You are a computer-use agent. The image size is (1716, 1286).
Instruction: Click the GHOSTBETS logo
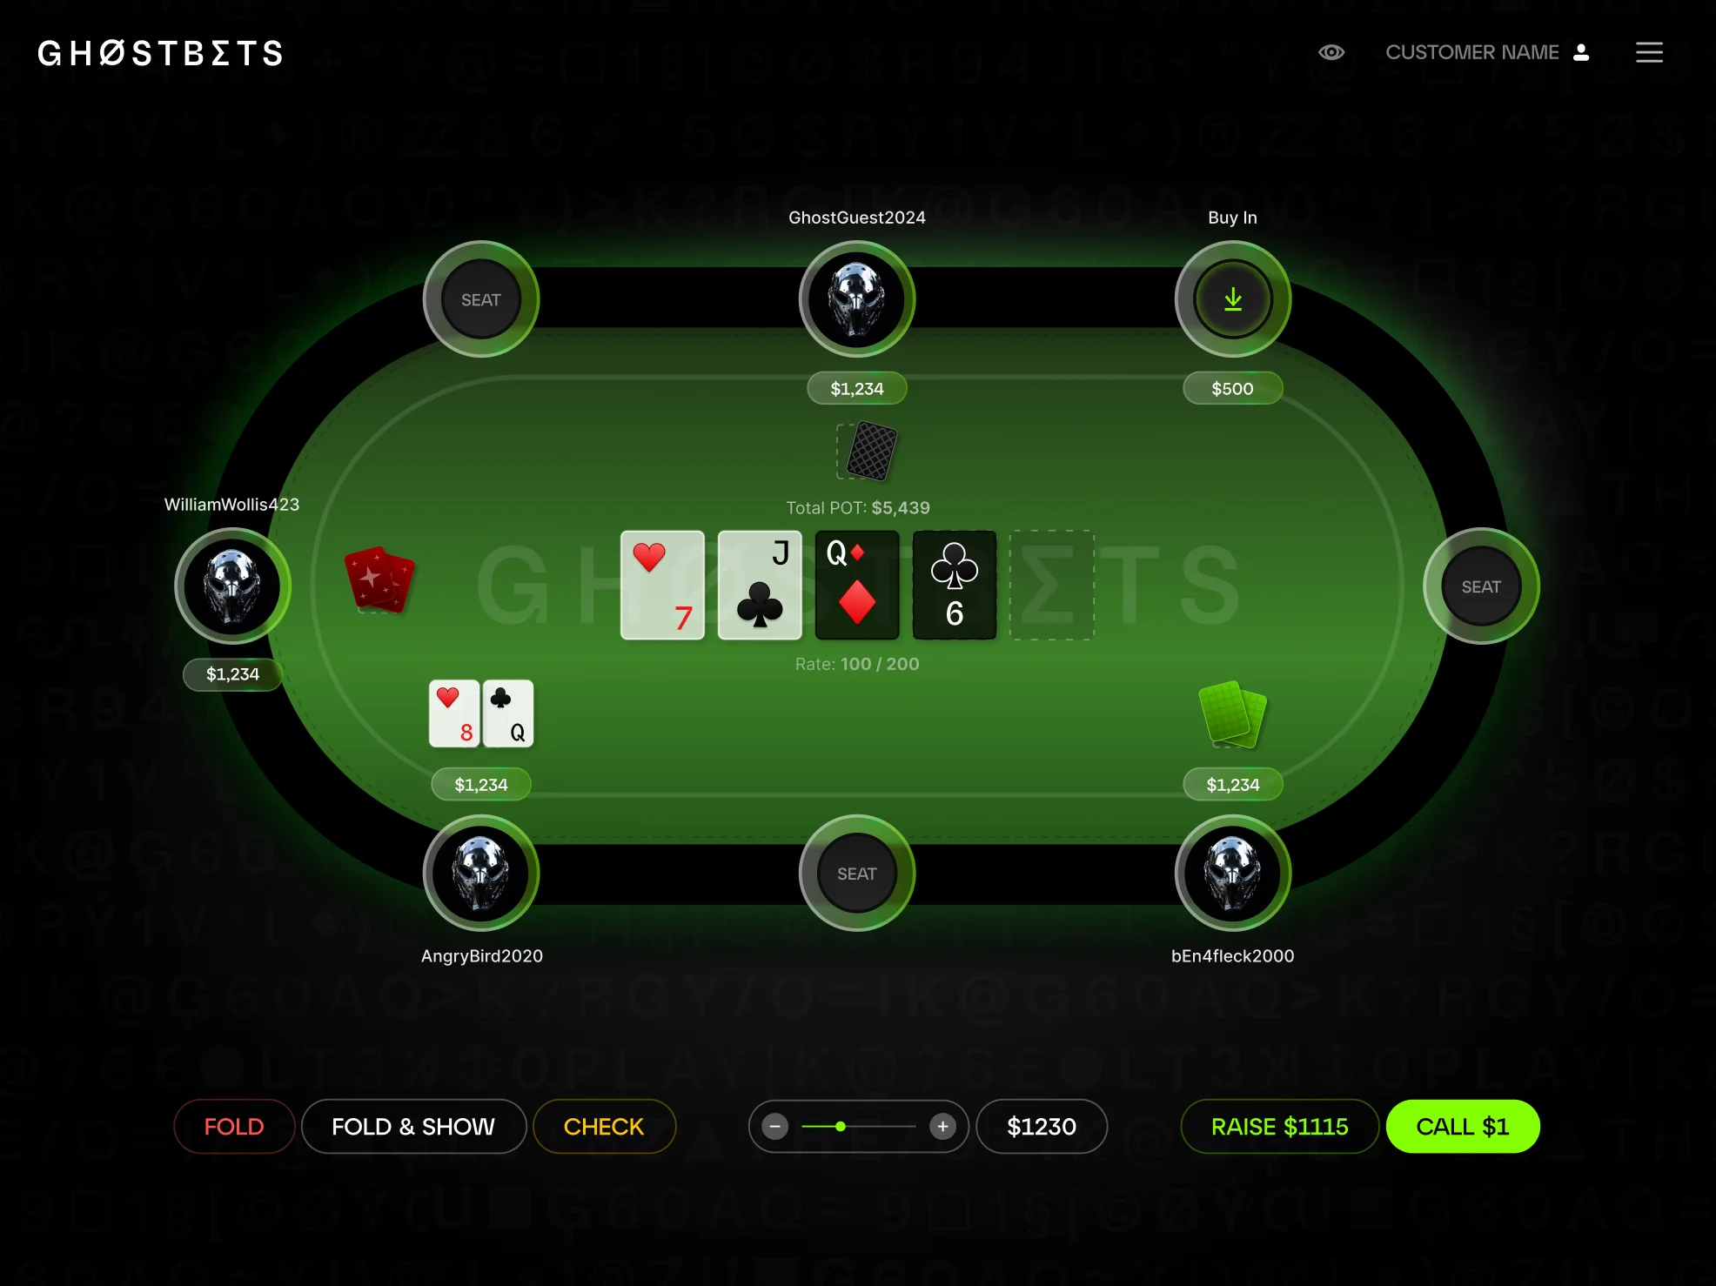click(x=160, y=53)
